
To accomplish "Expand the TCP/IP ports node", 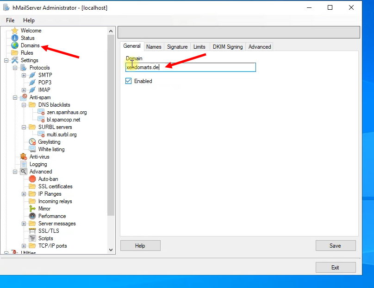I will [x=24, y=246].
